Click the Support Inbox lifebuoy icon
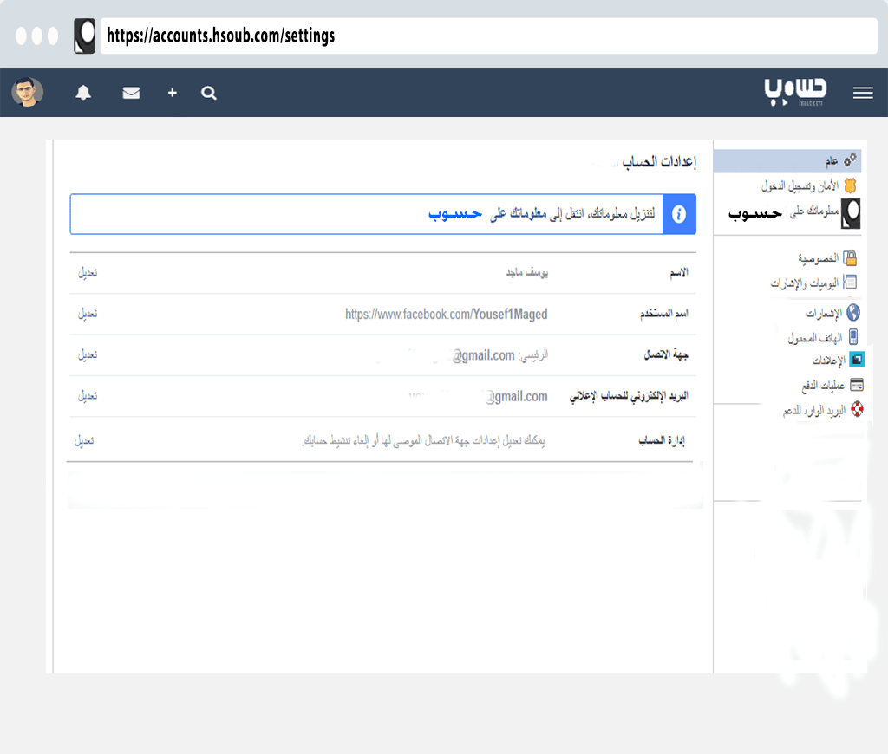This screenshot has height=754, width=888. click(x=856, y=408)
